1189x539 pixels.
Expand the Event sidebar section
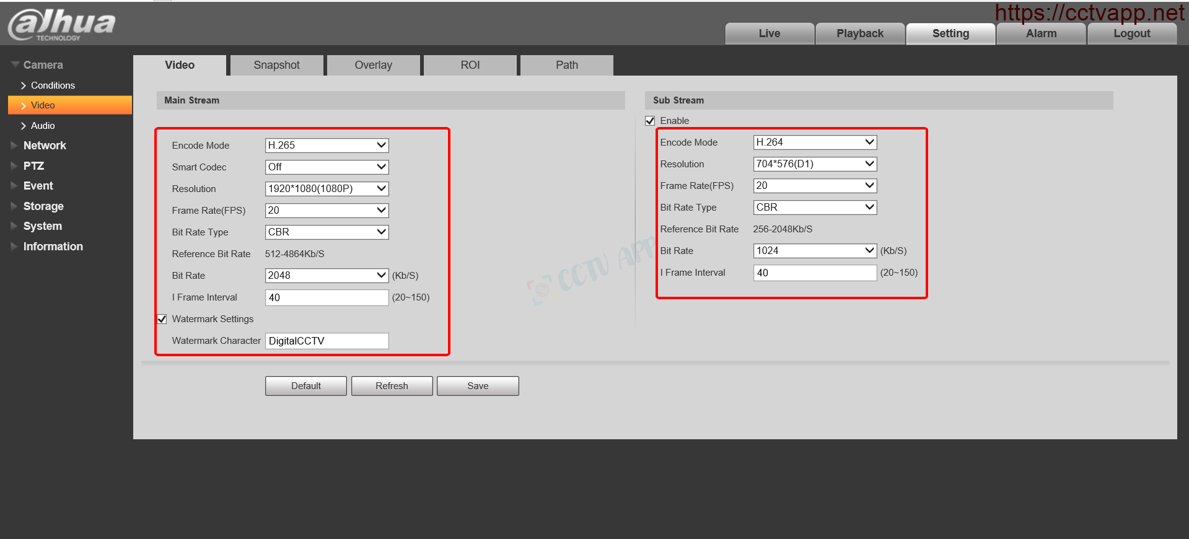[x=38, y=186]
